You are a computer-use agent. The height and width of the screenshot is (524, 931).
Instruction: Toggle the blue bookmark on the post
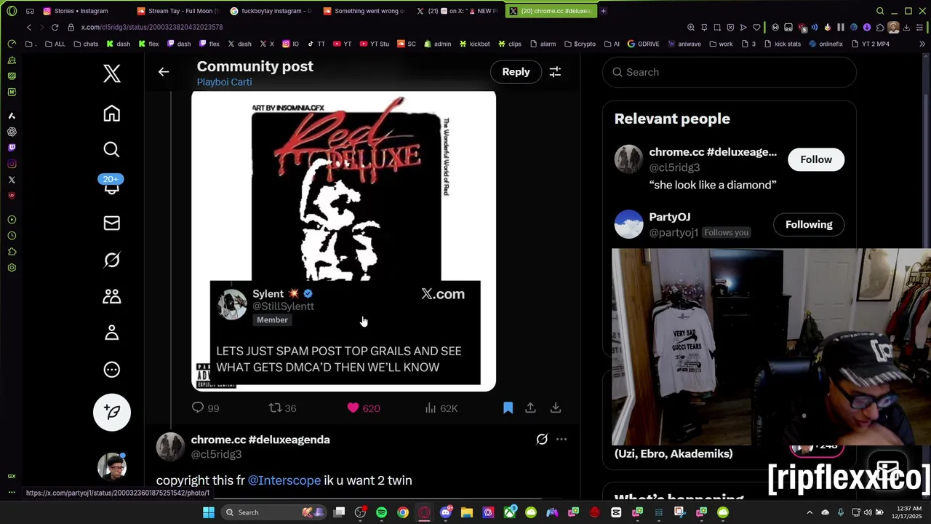508,408
